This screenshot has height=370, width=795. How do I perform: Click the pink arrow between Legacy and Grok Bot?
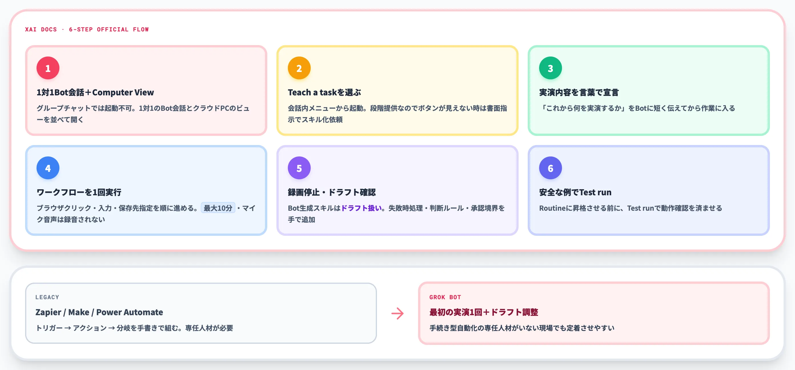click(397, 313)
